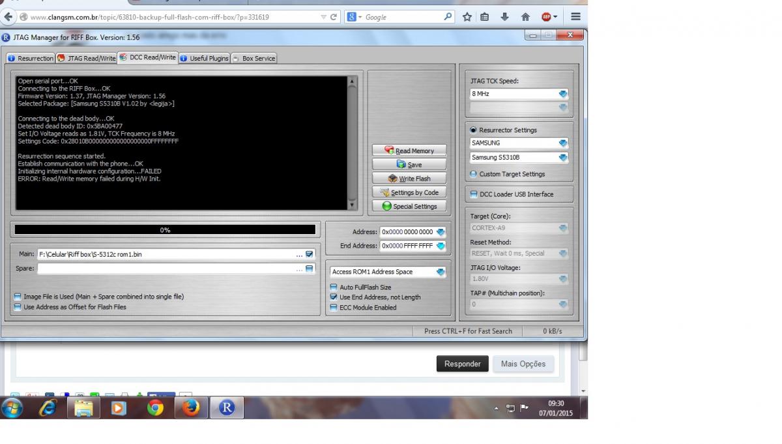Launch Google Chrome from the taskbar

tap(155, 408)
